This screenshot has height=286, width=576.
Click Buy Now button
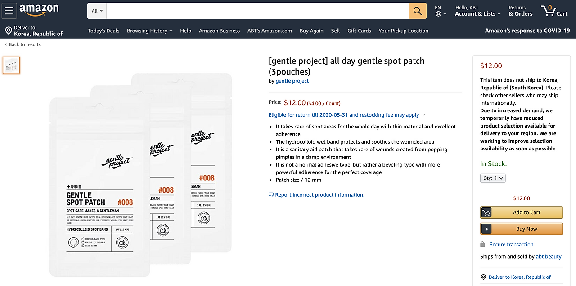pyautogui.click(x=522, y=229)
